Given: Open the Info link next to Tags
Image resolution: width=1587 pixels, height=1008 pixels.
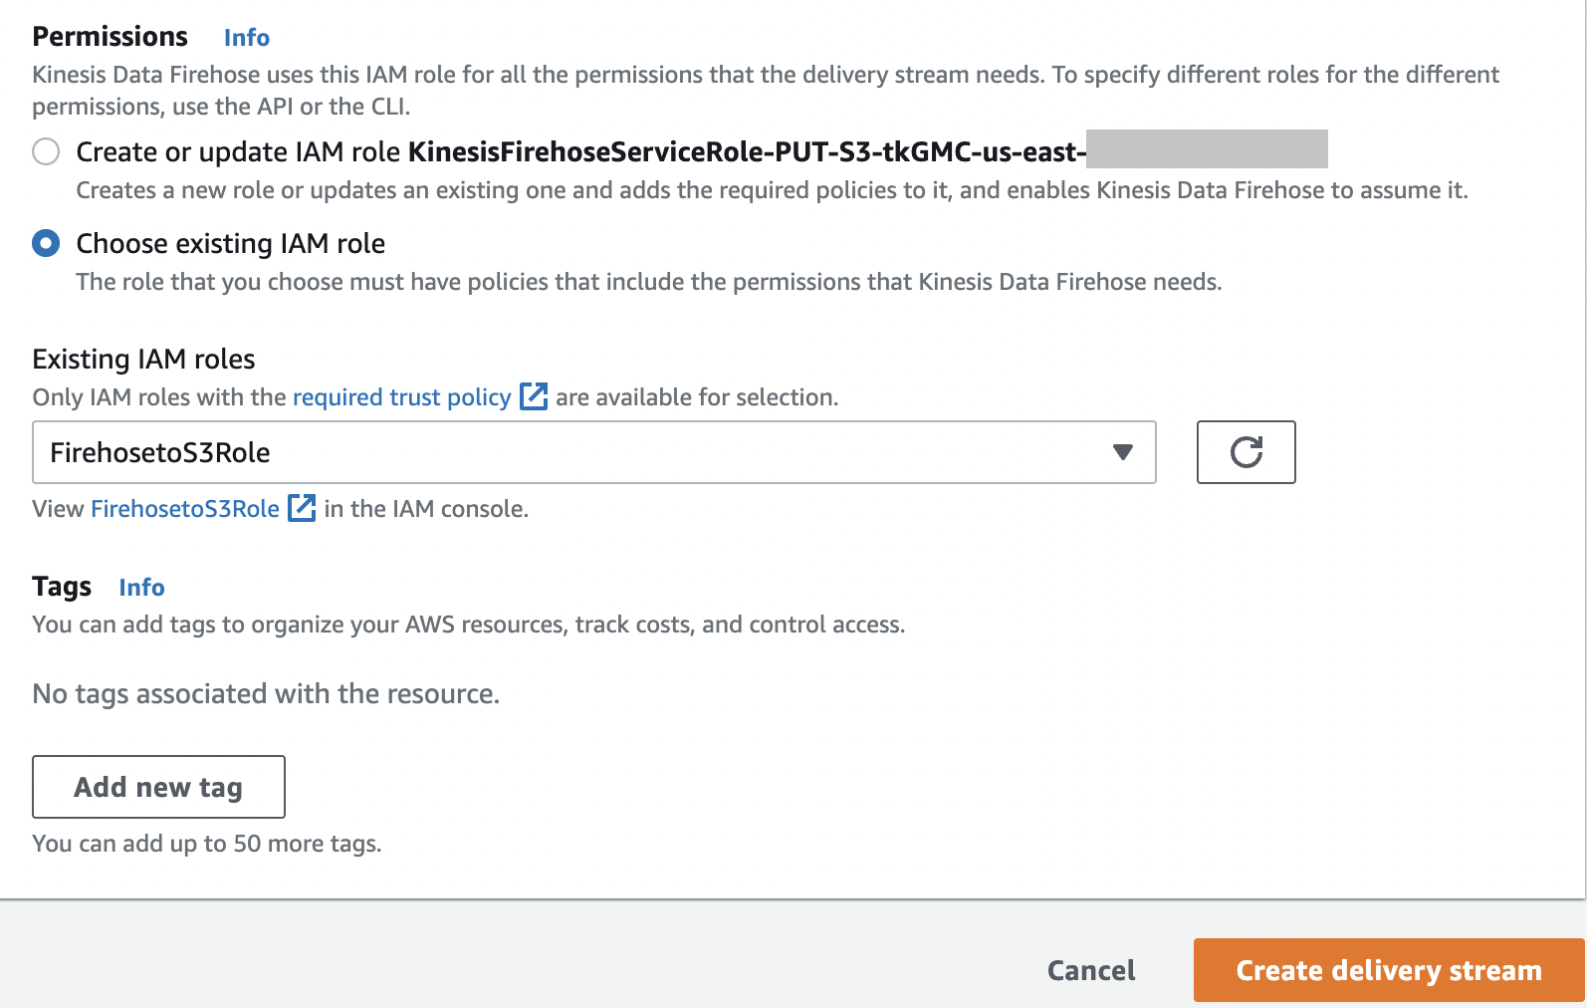Looking at the screenshot, I should click(x=141, y=588).
